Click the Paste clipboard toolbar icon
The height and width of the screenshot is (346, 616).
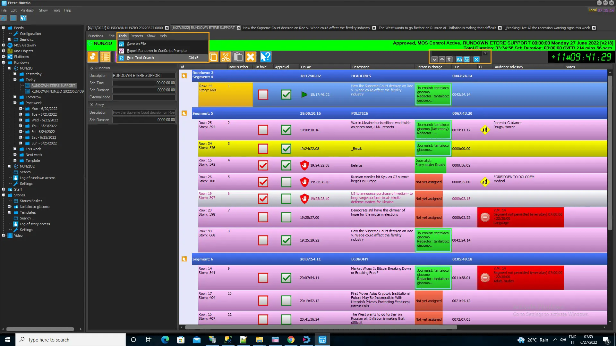pos(238,57)
